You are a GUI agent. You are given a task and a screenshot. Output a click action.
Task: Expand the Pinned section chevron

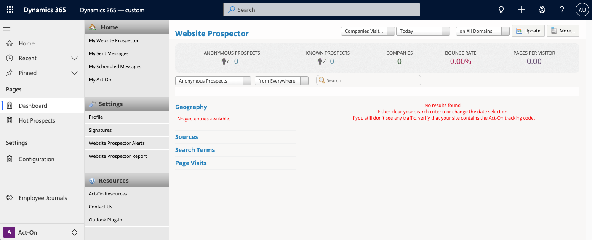pos(75,73)
